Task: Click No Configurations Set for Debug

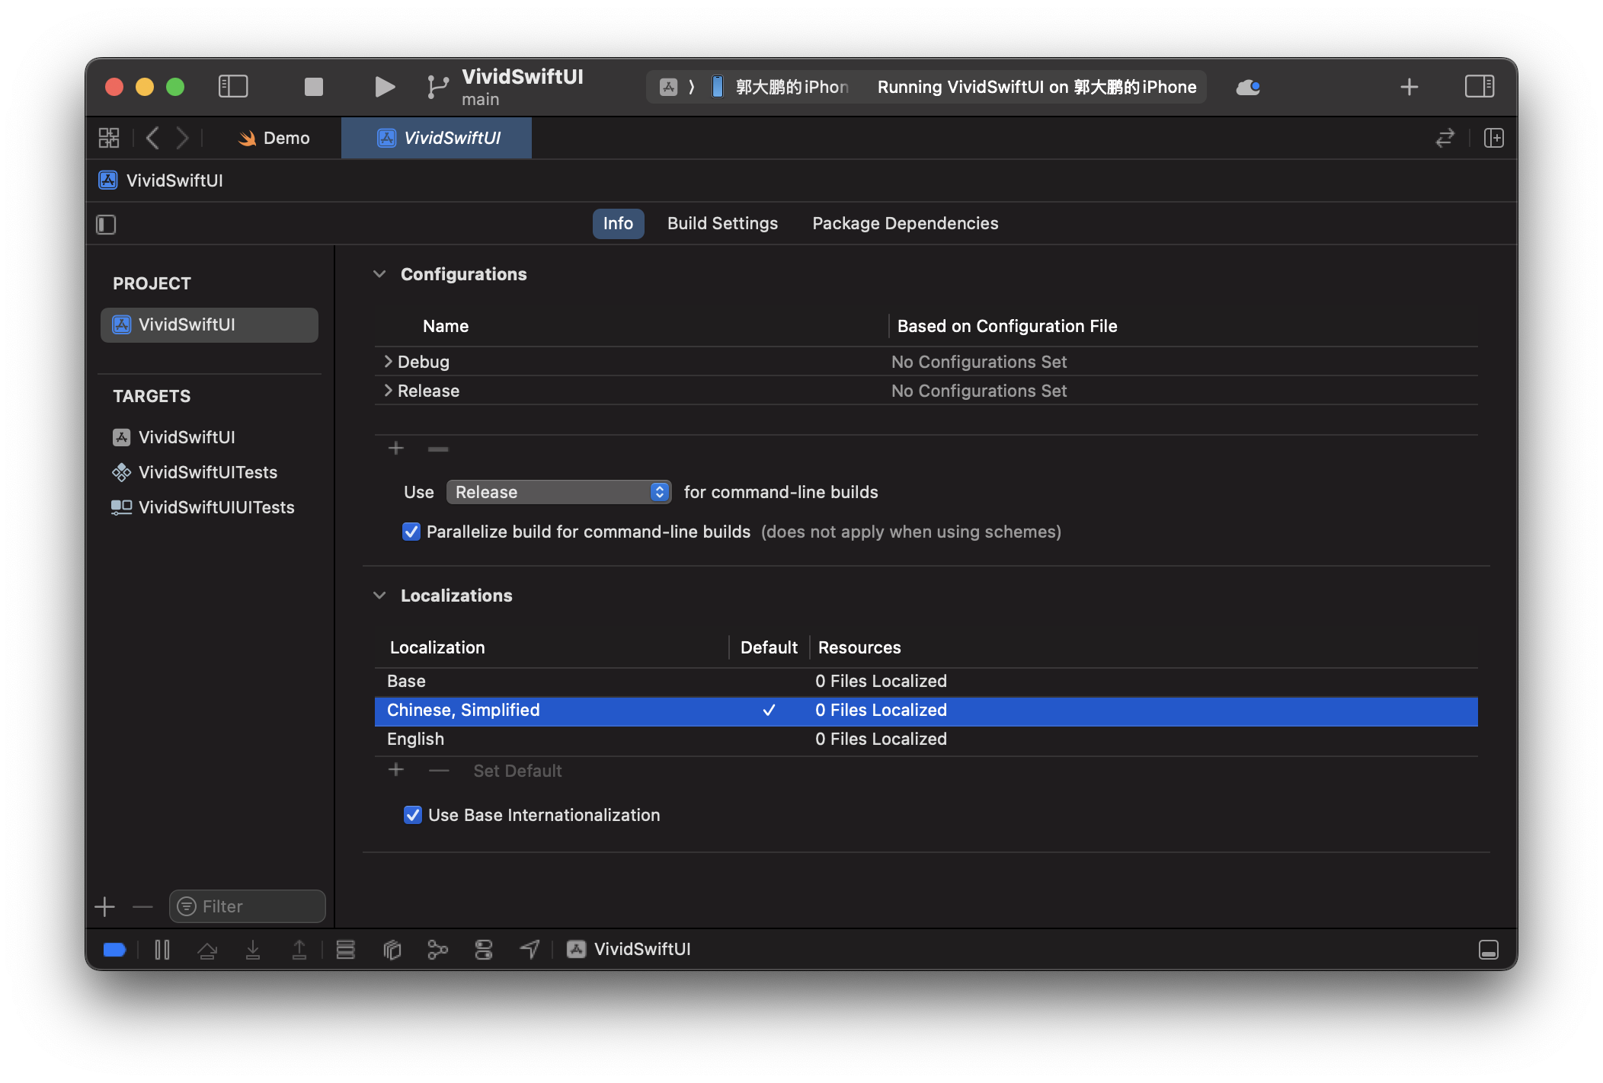Action: point(979,362)
